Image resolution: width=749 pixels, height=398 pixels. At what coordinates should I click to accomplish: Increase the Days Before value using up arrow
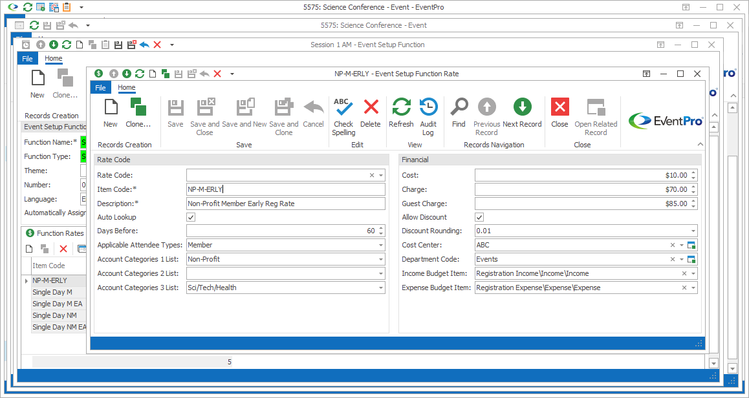[x=381, y=228]
